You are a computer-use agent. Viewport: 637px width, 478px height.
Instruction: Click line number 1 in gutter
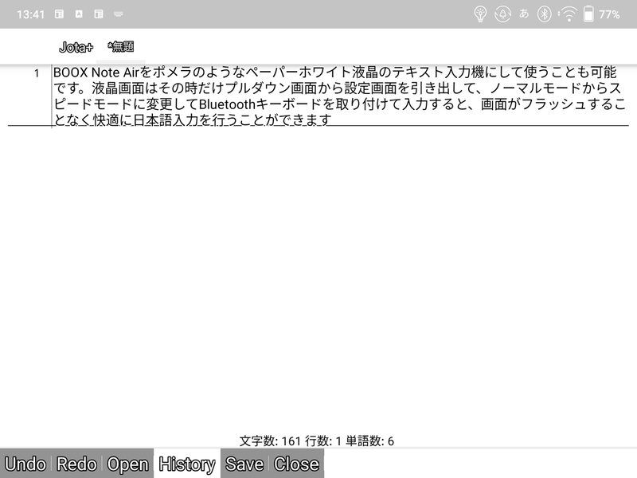[37, 73]
